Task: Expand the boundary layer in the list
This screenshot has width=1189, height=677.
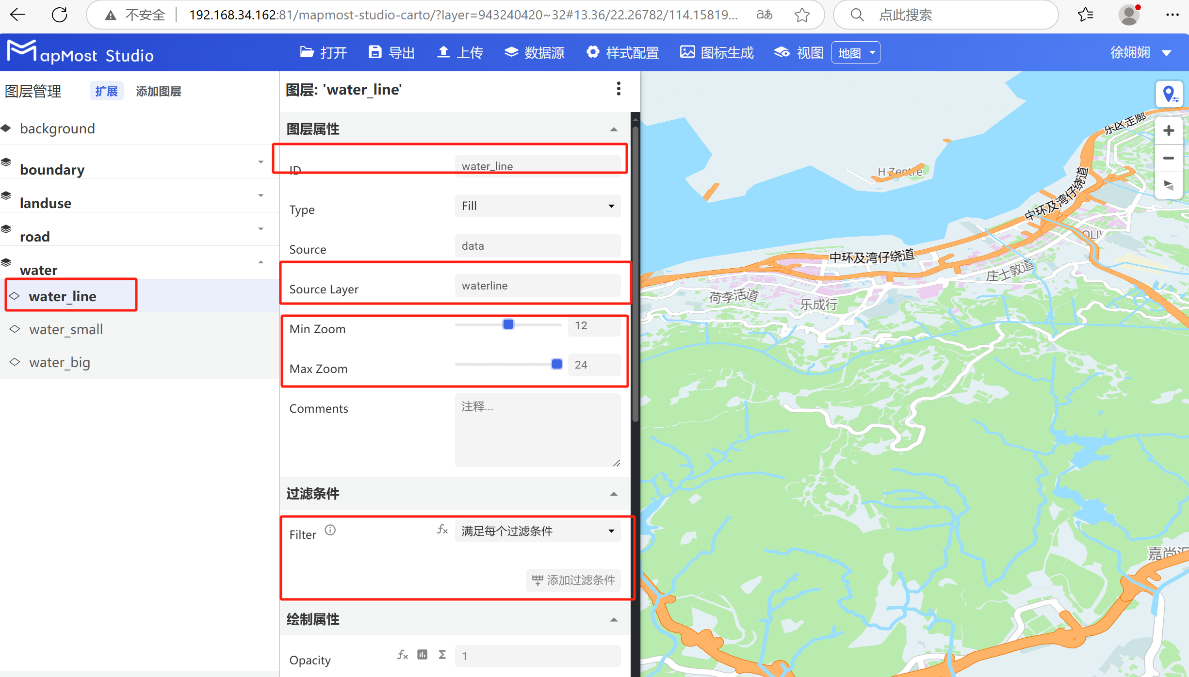Action: 261,162
